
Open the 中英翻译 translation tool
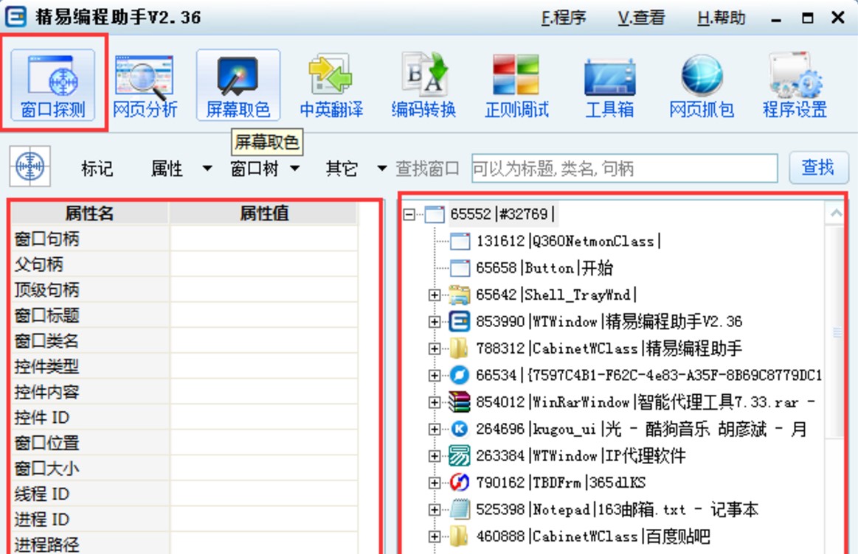pos(331,85)
